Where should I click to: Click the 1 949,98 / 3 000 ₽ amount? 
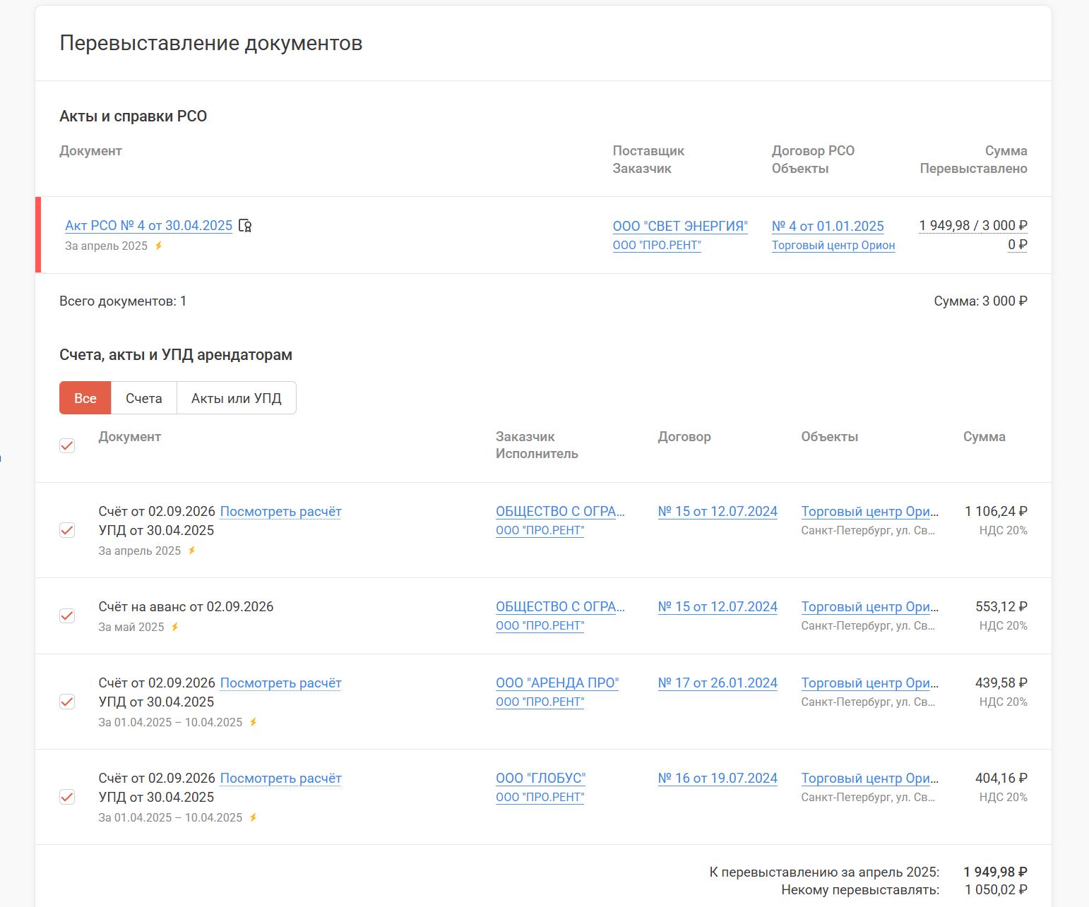point(973,226)
